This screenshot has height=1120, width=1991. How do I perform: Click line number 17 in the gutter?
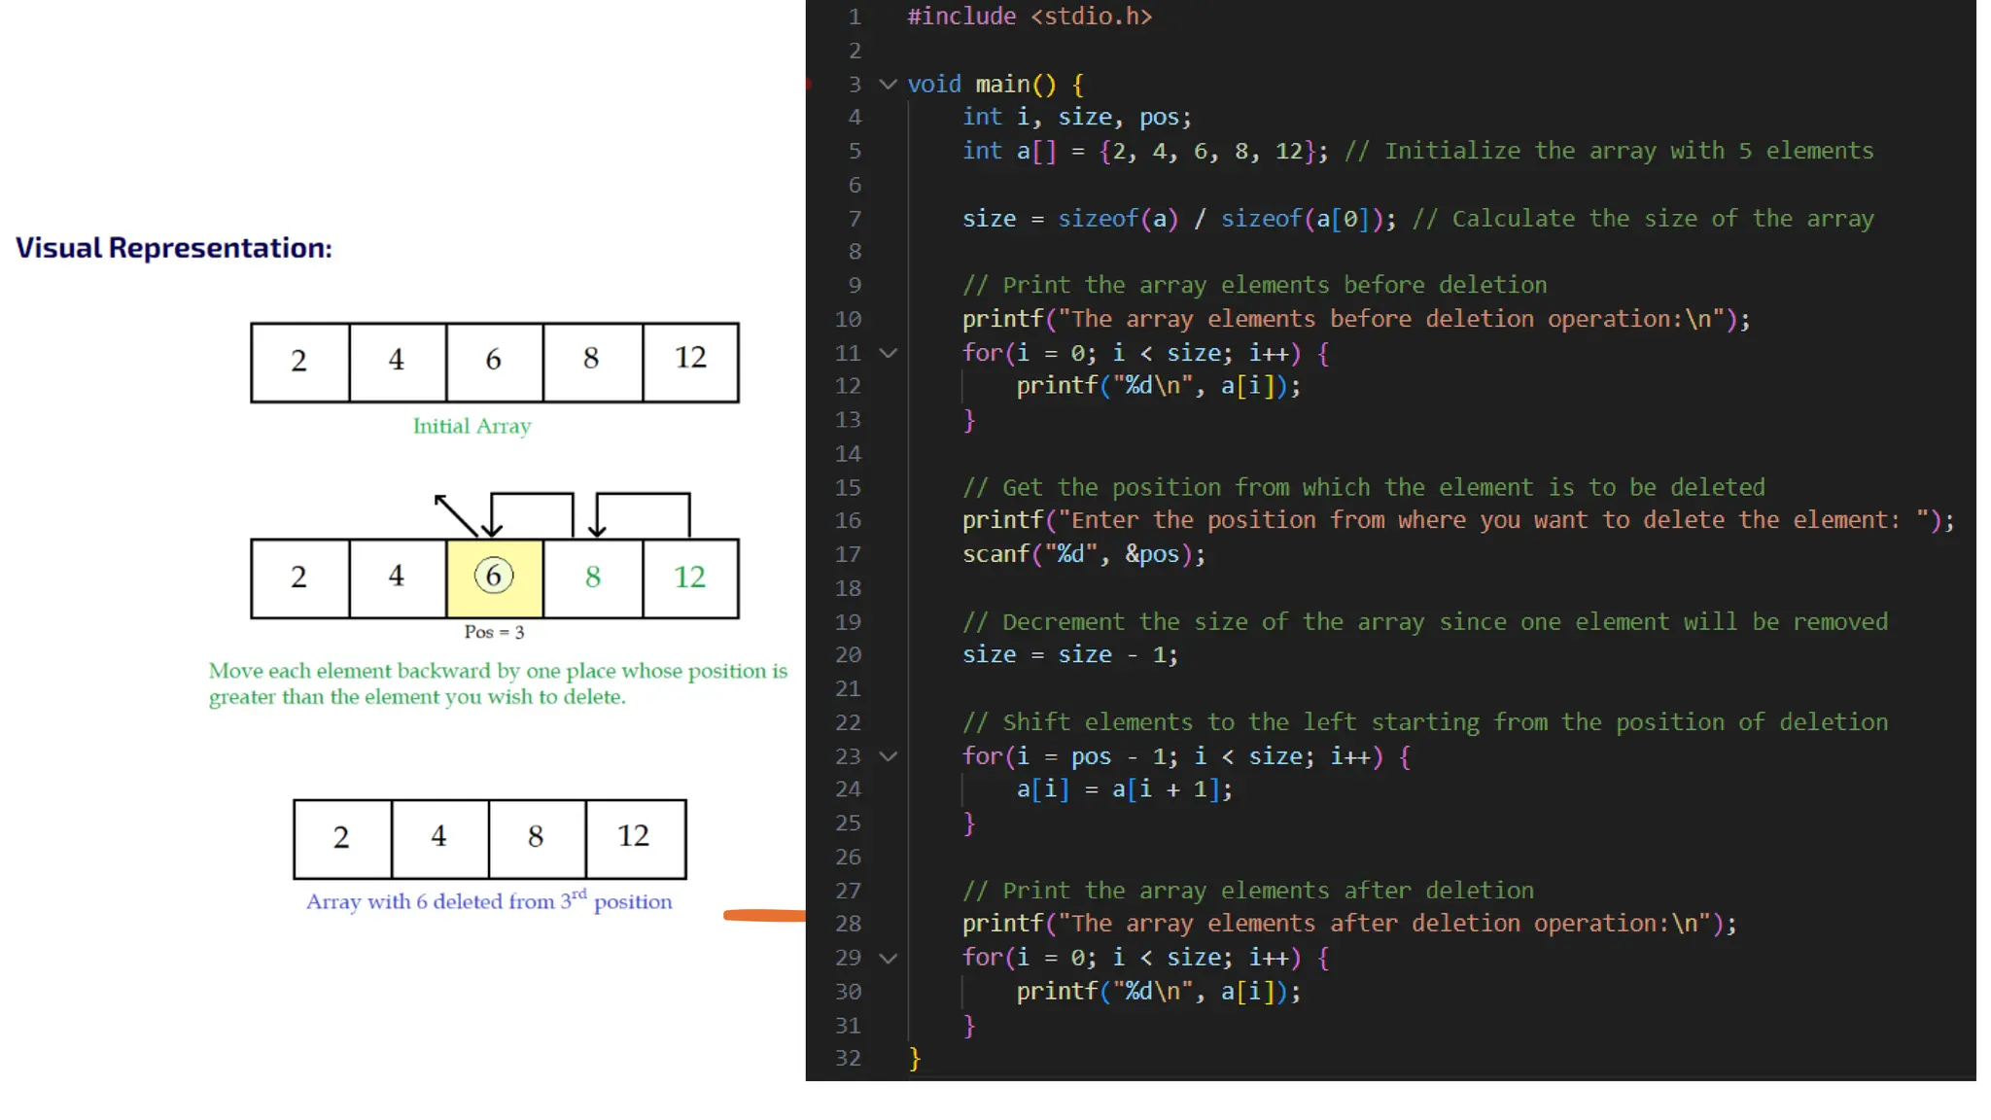(848, 554)
